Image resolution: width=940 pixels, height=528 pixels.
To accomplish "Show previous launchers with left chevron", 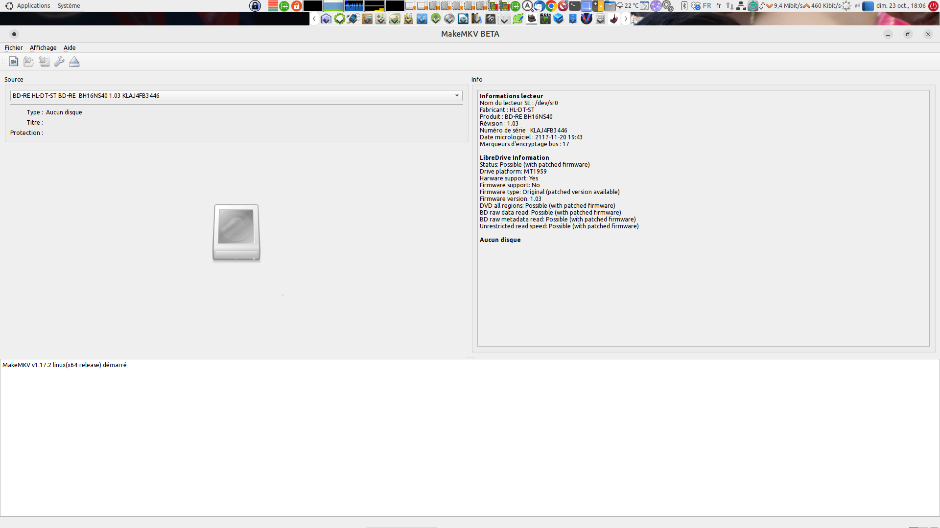I will click(x=314, y=19).
